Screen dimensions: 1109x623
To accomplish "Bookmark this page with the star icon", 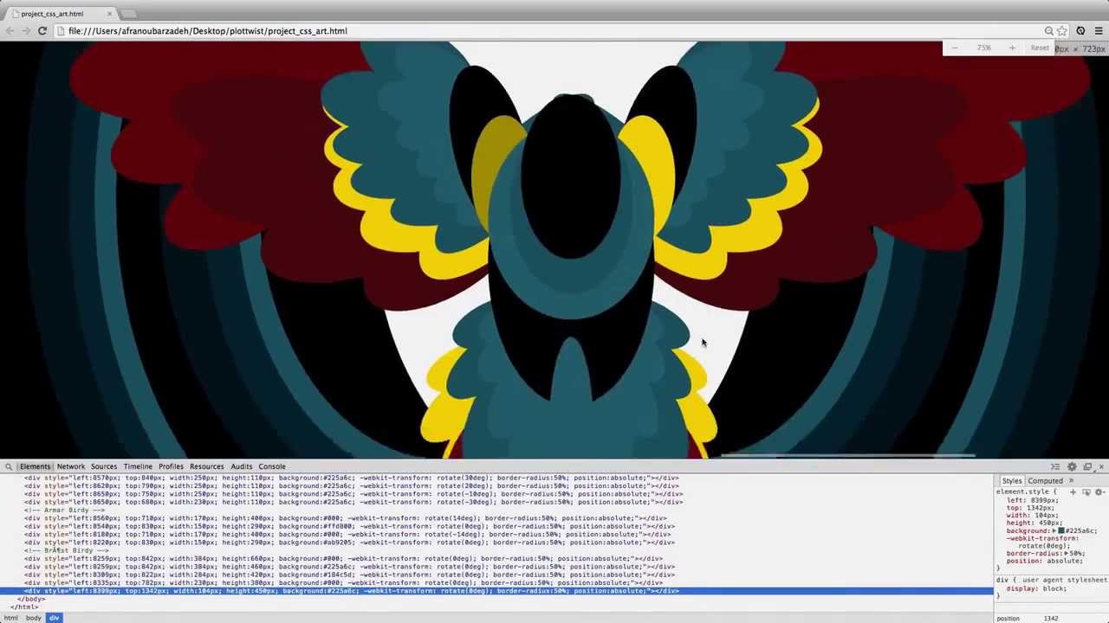I will pyautogui.click(x=1062, y=31).
